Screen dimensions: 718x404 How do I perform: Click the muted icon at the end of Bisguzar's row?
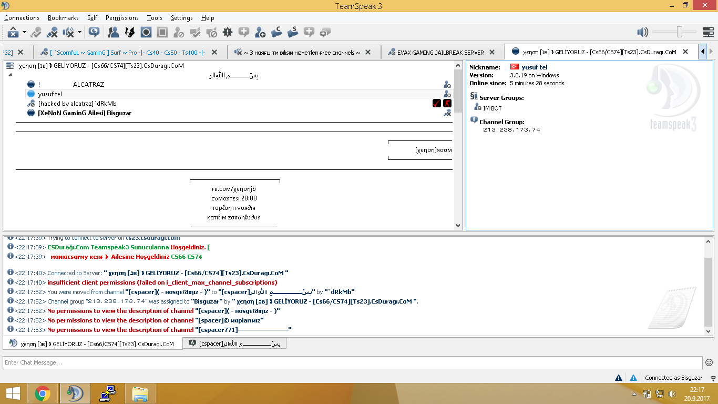pos(447,113)
